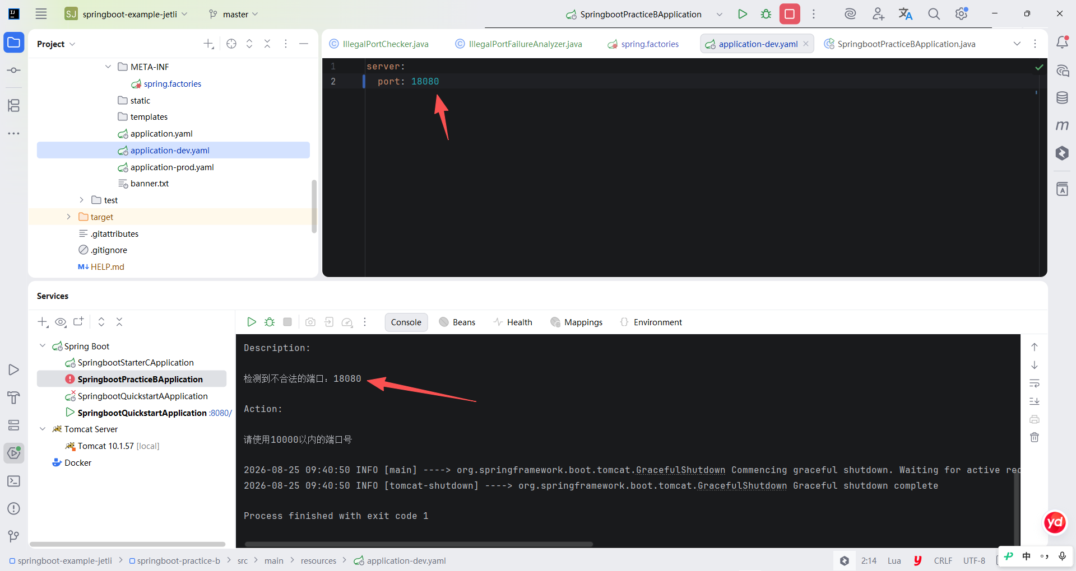Change UTF-8 file encoding
This screenshot has width=1076, height=571.
coord(974,560)
